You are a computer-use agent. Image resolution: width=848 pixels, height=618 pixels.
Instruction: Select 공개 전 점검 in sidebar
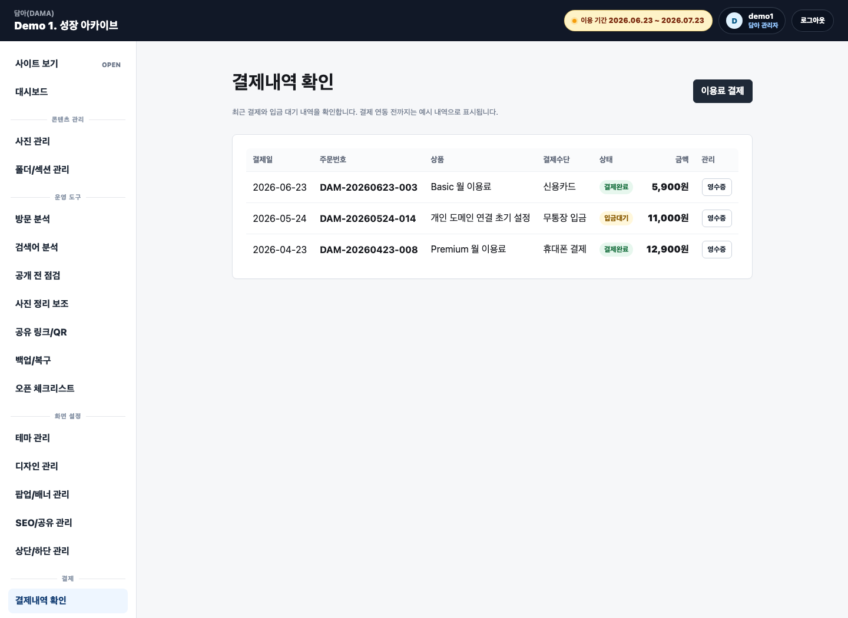[68, 275]
